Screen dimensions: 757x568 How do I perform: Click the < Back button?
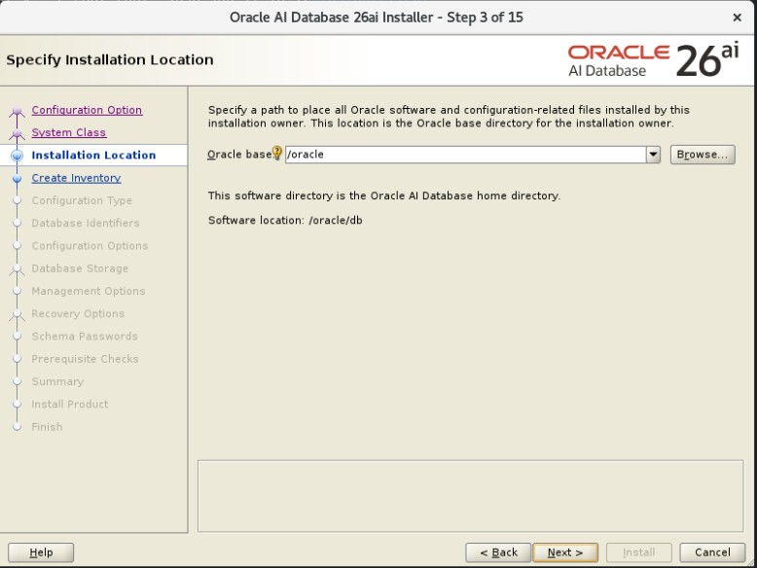tap(498, 552)
